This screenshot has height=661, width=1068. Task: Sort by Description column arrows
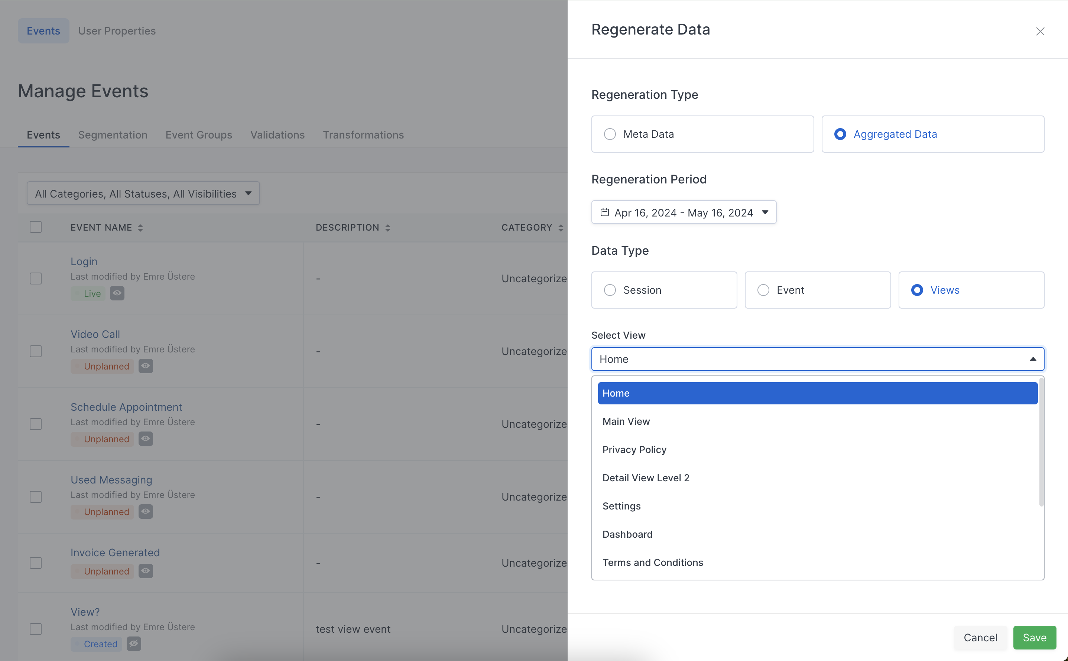pos(387,228)
